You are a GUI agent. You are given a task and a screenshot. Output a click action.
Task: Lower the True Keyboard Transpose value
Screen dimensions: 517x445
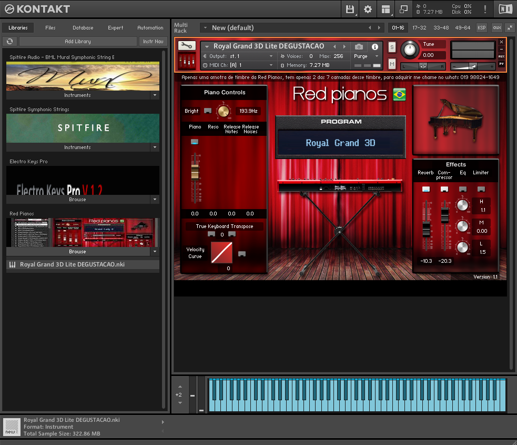(x=211, y=234)
